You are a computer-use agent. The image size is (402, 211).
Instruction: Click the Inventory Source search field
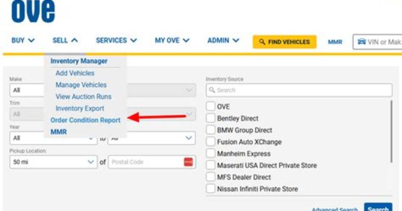pos(299,90)
